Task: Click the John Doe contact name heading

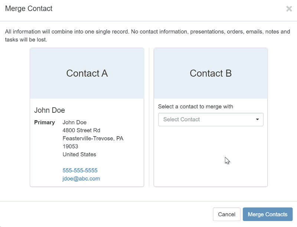Action: (x=49, y=110)
